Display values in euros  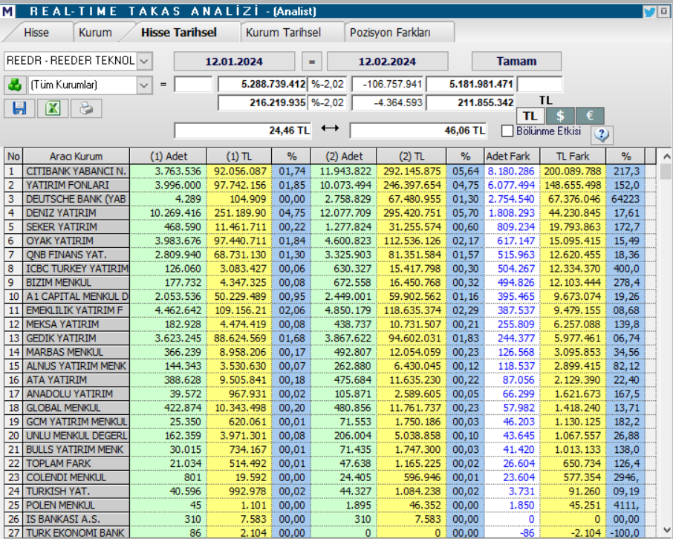coord(589,116)
